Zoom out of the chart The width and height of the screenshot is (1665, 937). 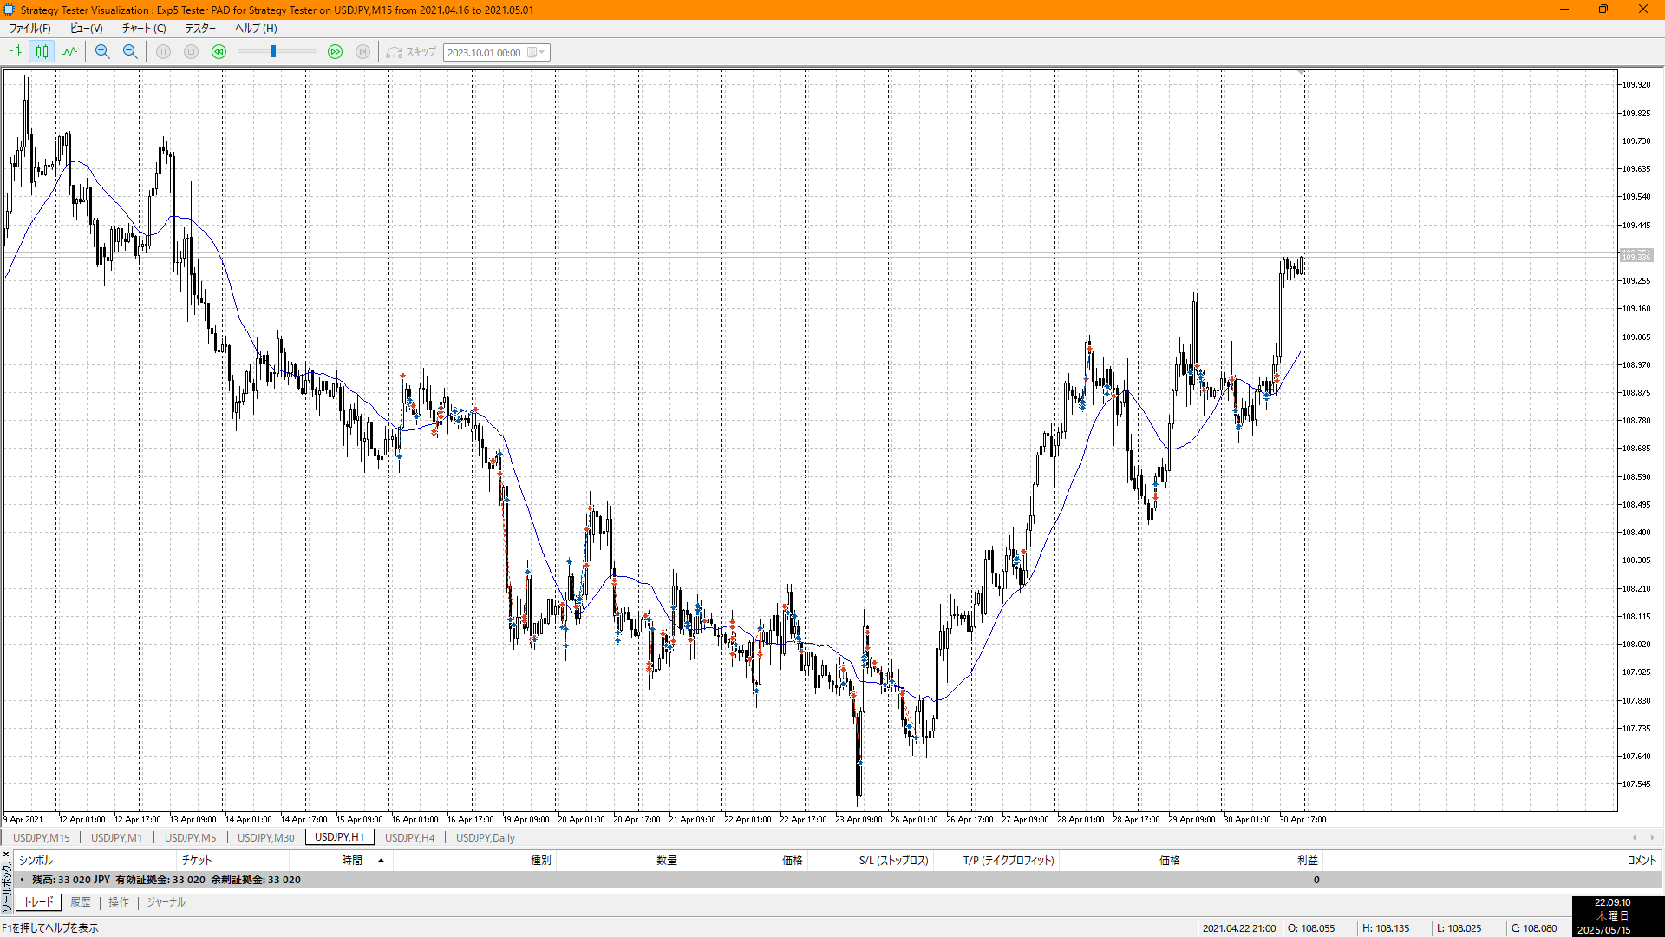coord(130,52)
